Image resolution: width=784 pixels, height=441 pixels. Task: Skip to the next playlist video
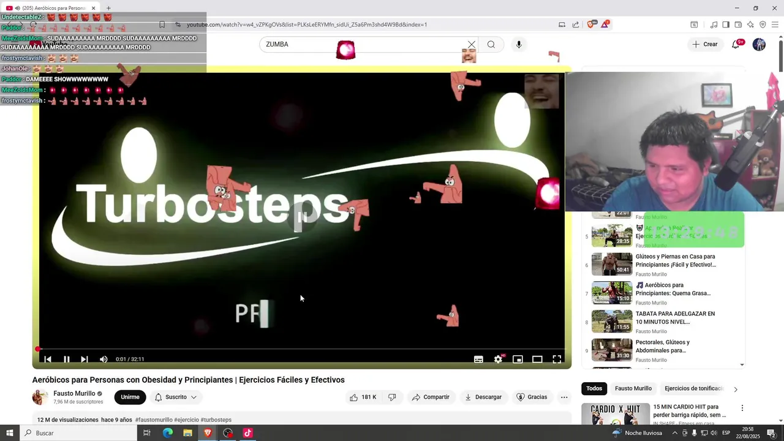85,360
